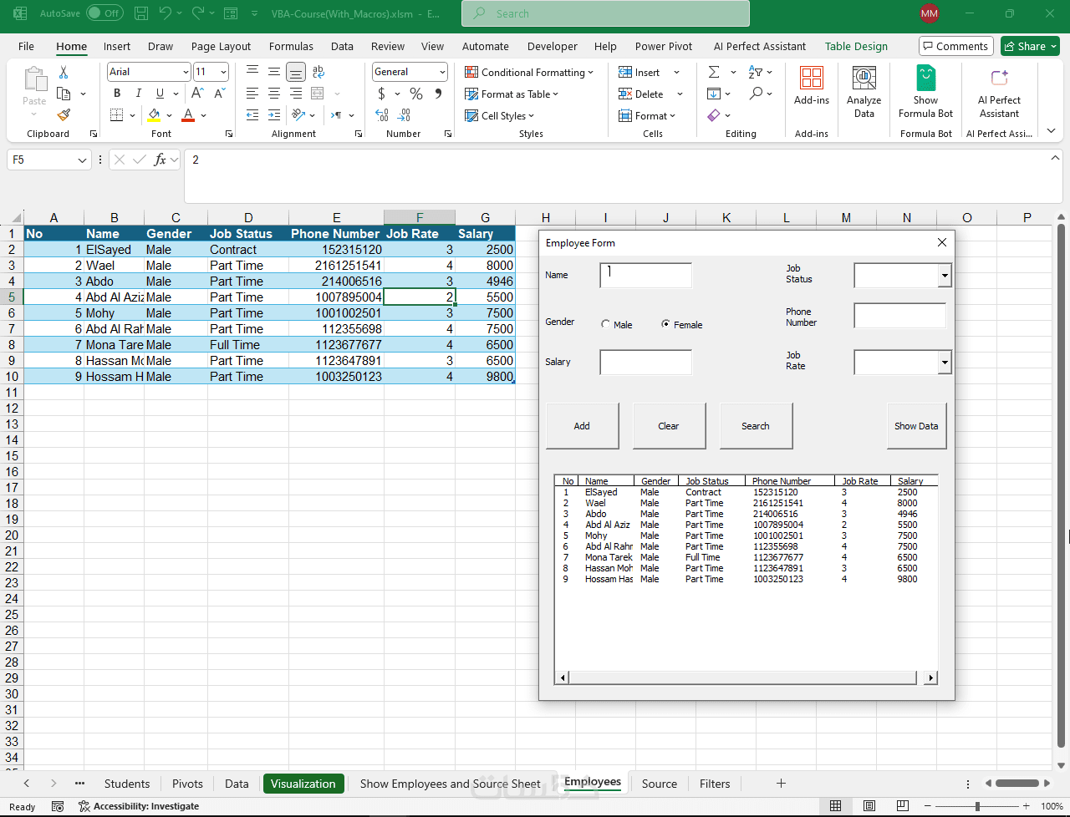Open the Insert ribbon tab
The width and height of the screenshot is (1070, 817).
[117, 47]
